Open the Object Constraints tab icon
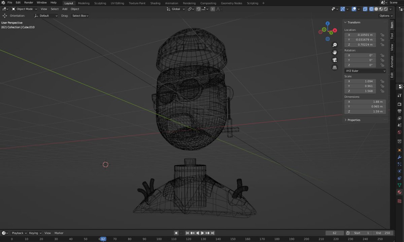 point(400,178)
